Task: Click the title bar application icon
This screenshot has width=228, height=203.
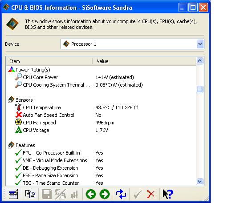Action: (x=6, y=7)
